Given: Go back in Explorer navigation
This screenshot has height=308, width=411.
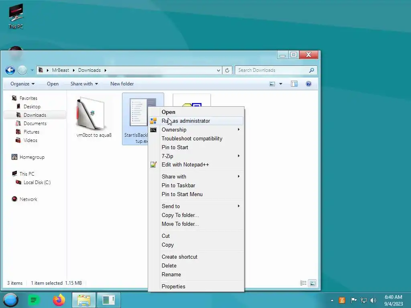Looking at the screenshot, I should pyautogui.click(x=10, y=70).
